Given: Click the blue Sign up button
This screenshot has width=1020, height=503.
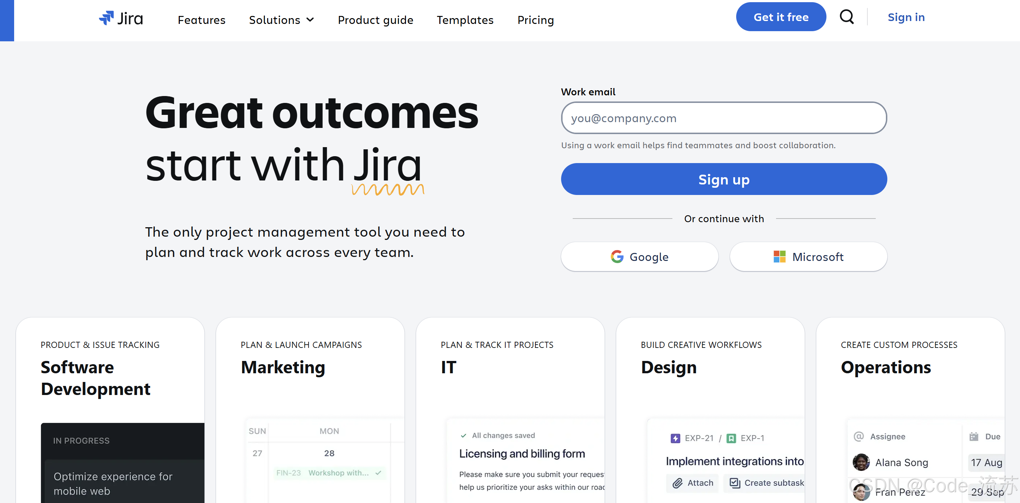Looking at the screenshot, I should (x=723, y=179).
